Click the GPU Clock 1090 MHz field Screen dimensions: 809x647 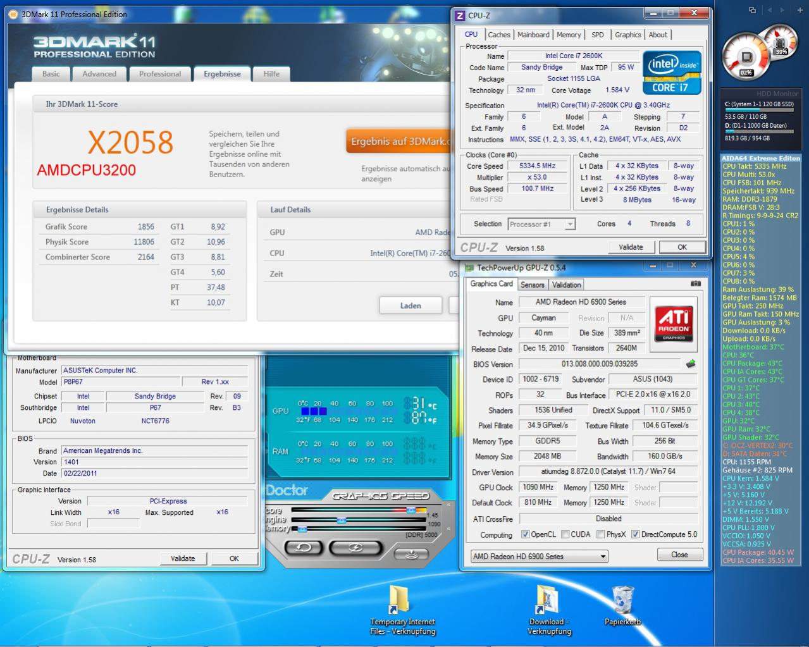(538, 487)
